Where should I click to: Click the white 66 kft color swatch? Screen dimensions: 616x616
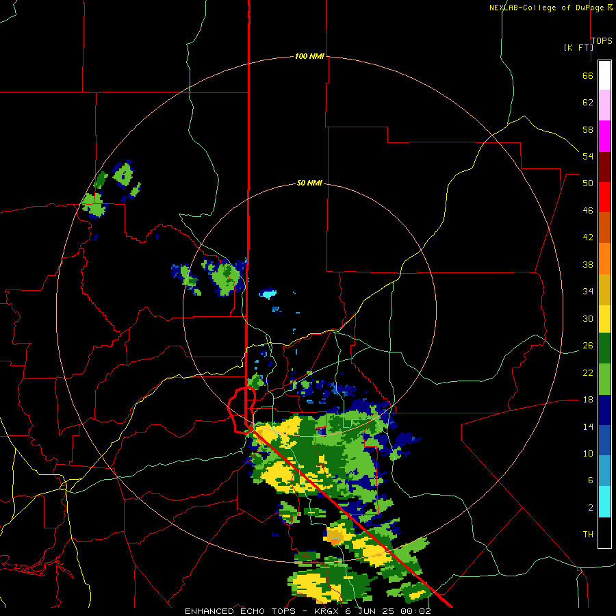tap(604, 75)
